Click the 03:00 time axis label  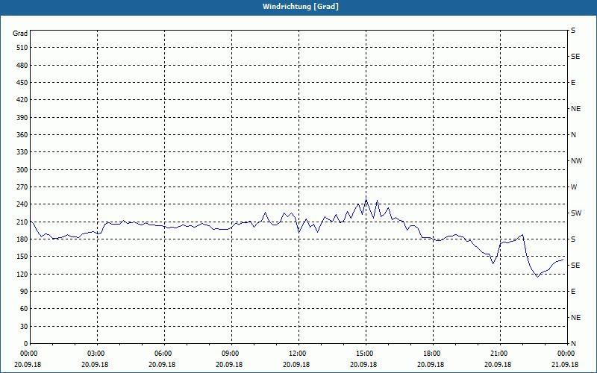pyautogui.click(x=97, y=353)
